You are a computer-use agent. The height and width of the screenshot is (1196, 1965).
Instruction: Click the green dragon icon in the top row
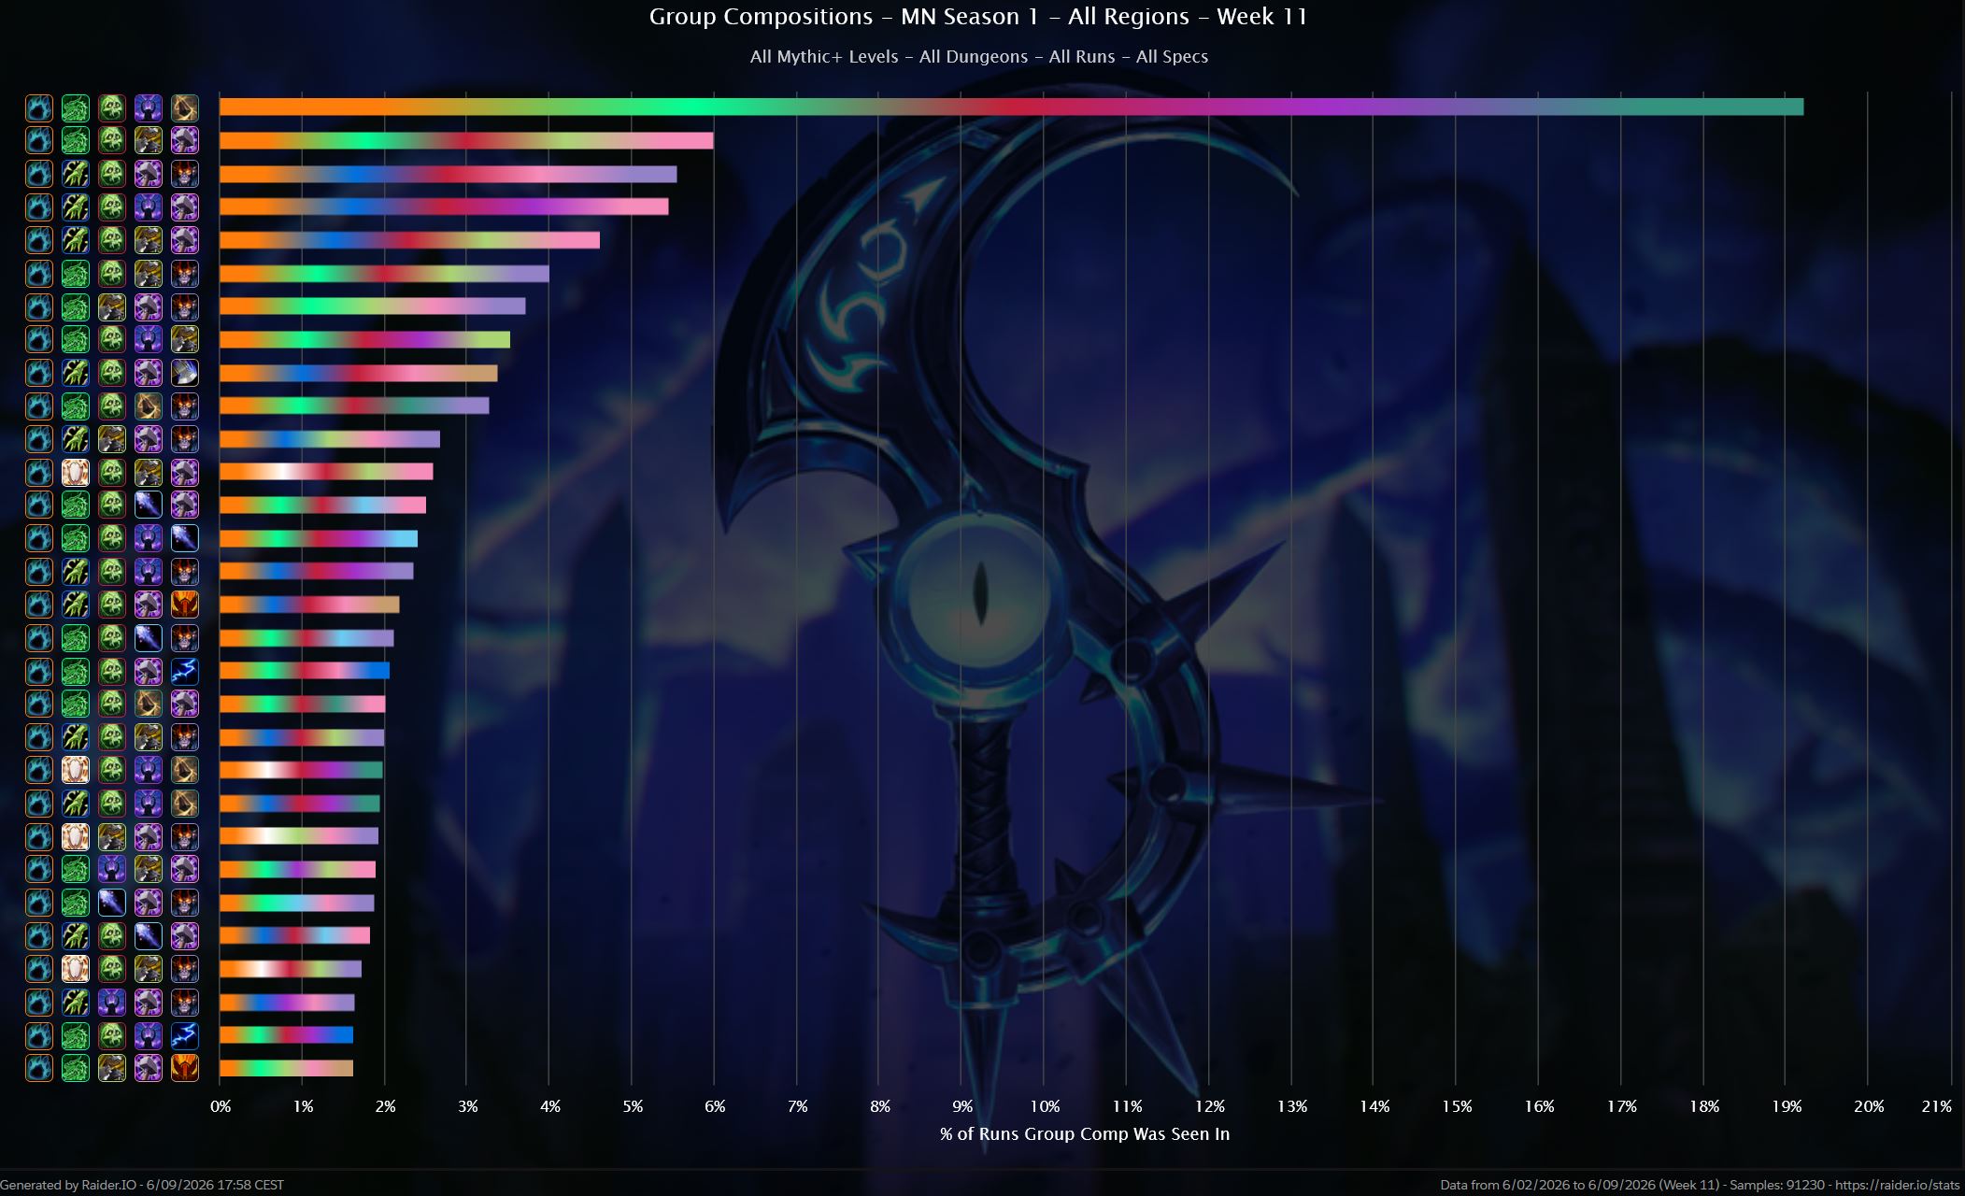click(76, 107)
